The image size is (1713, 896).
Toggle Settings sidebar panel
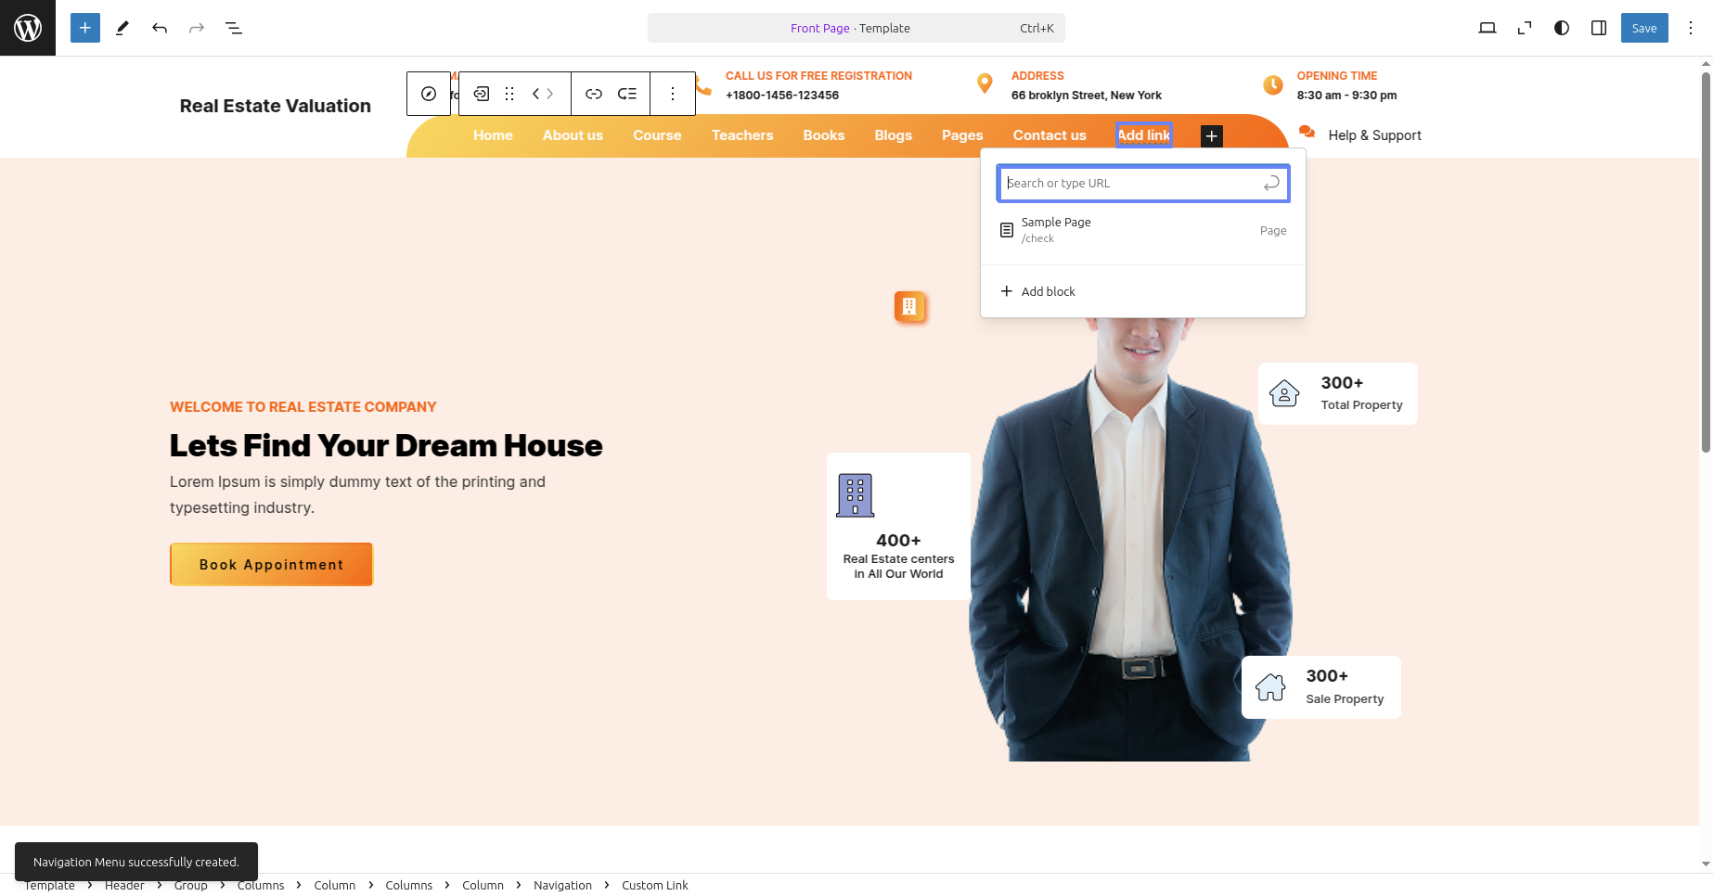1599,28
